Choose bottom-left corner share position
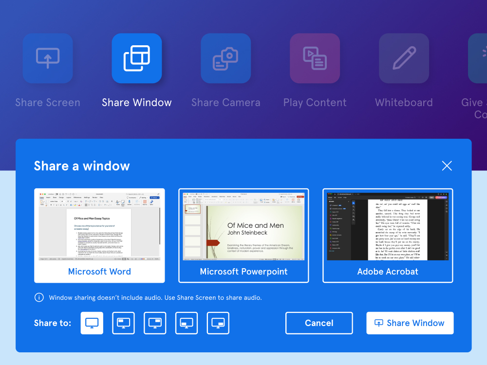The width and height of the screenshot is (487, 365). 187,323
